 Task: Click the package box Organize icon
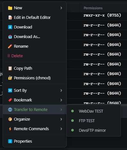click(x=10, y=119)
